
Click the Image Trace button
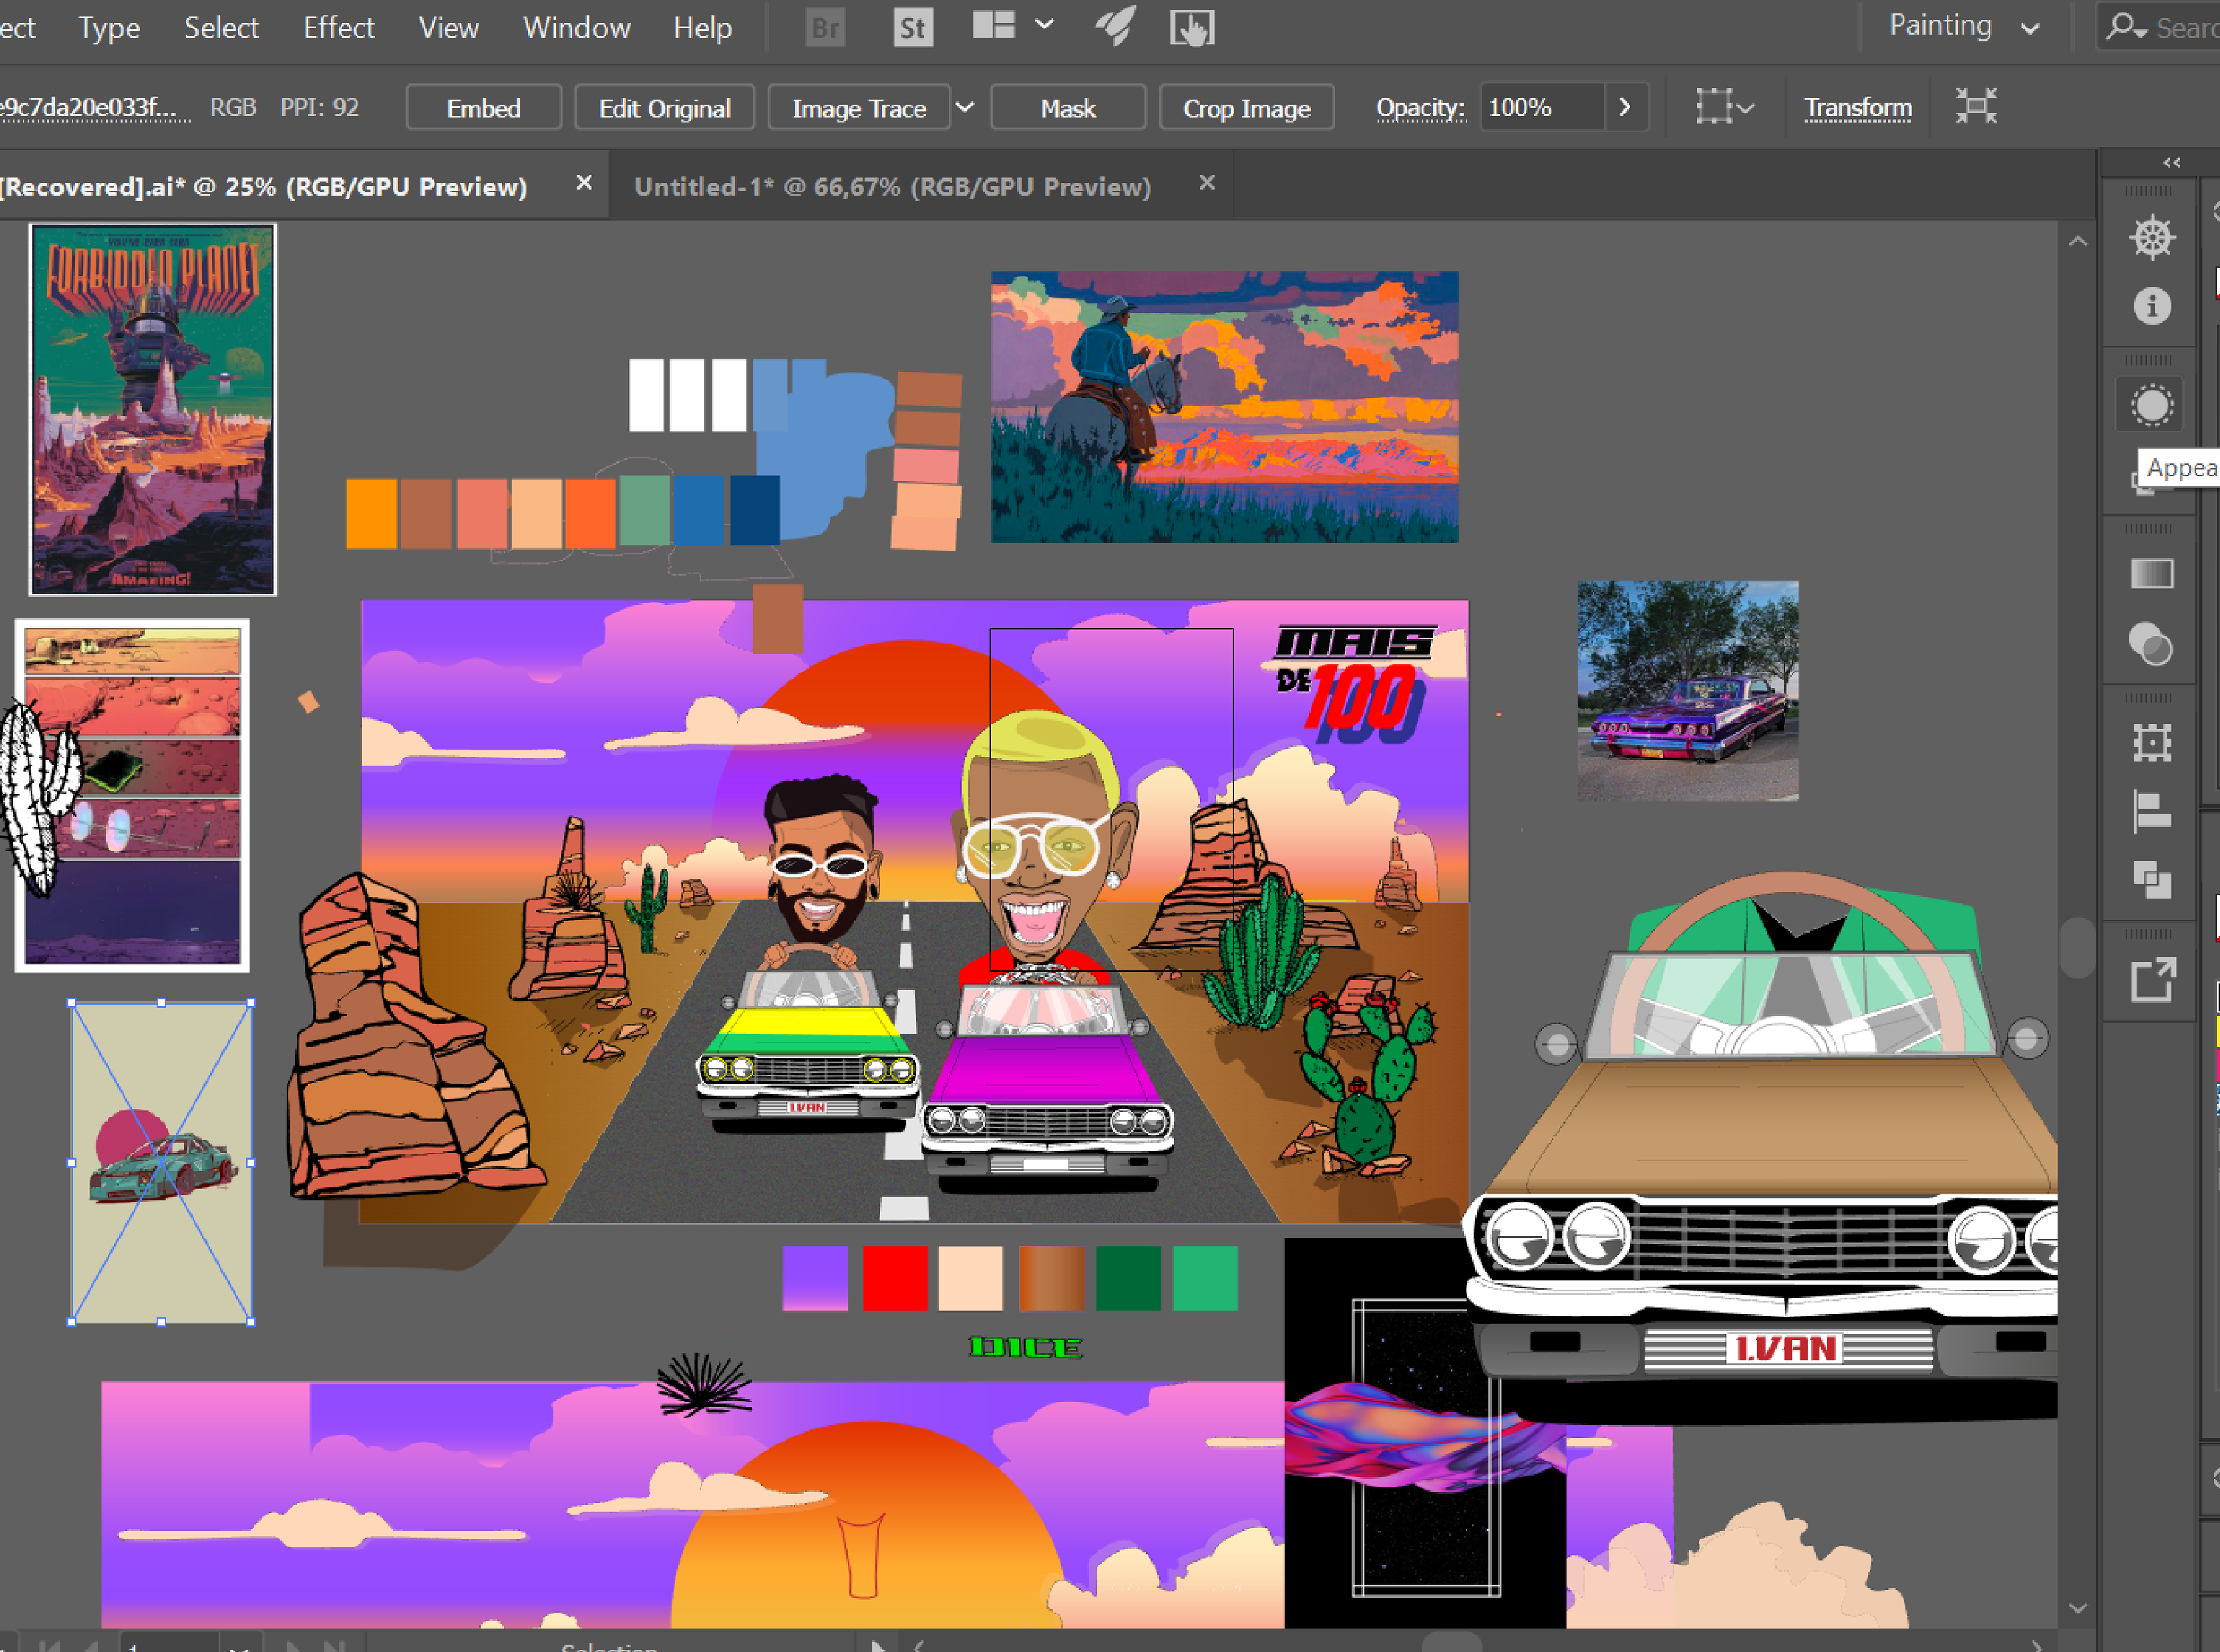[x=859, y=108]
